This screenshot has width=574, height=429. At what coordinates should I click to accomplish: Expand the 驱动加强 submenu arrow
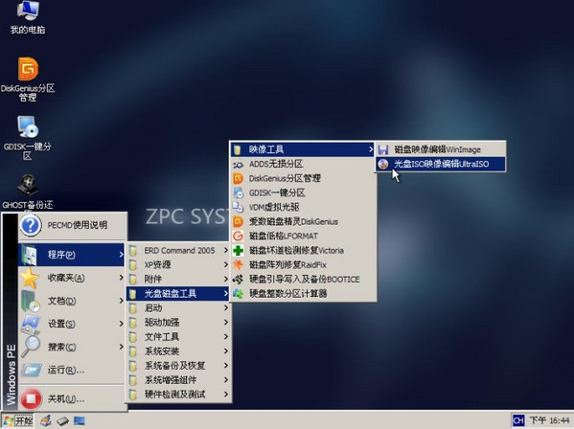tap(226, 322)
